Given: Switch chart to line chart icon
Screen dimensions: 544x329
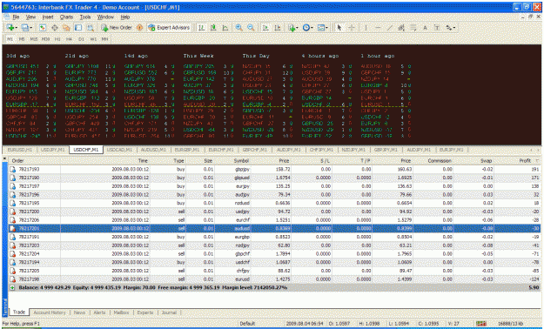Looking at the screenshot, I should pos(225,28).
